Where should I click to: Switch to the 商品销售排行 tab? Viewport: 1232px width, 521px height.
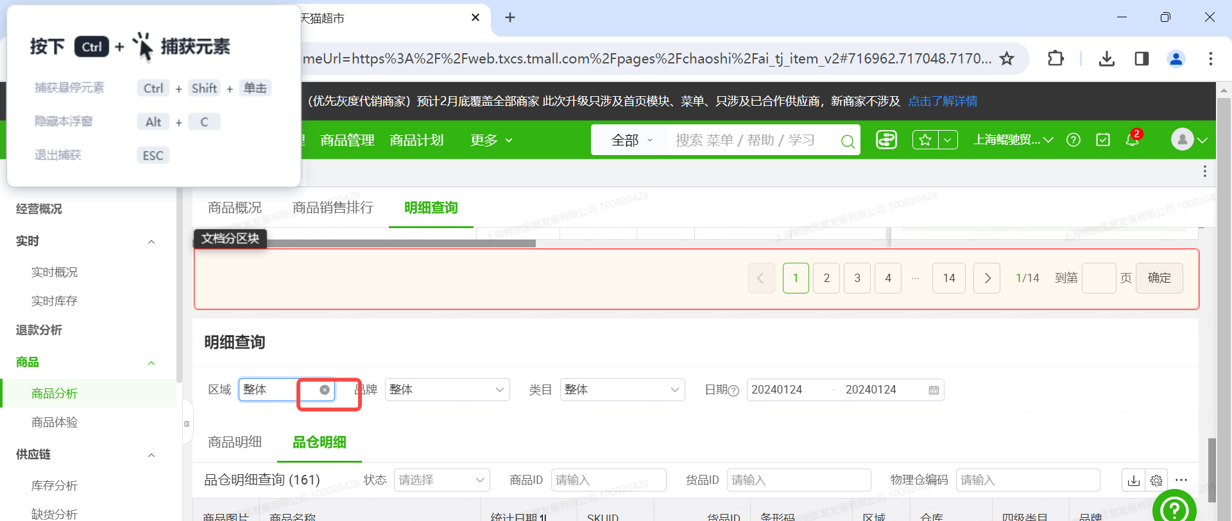[x=333, y=208]
